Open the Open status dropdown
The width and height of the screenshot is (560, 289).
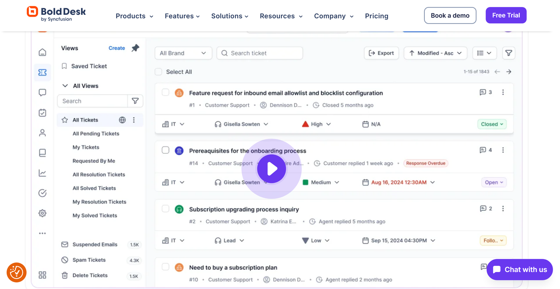[494, 182]
